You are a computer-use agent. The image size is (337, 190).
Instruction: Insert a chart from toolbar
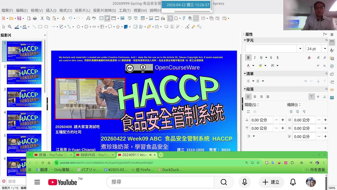[x=163, y=18]
